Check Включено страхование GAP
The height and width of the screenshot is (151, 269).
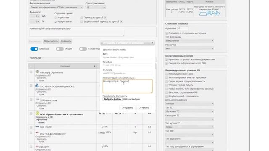[x=166, y=93]
